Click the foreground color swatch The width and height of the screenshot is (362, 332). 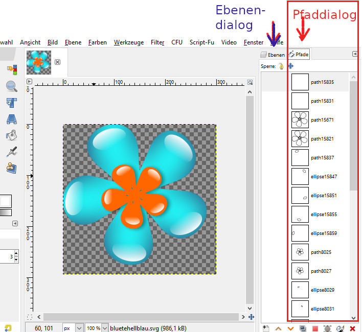click(x=6, y=201)
